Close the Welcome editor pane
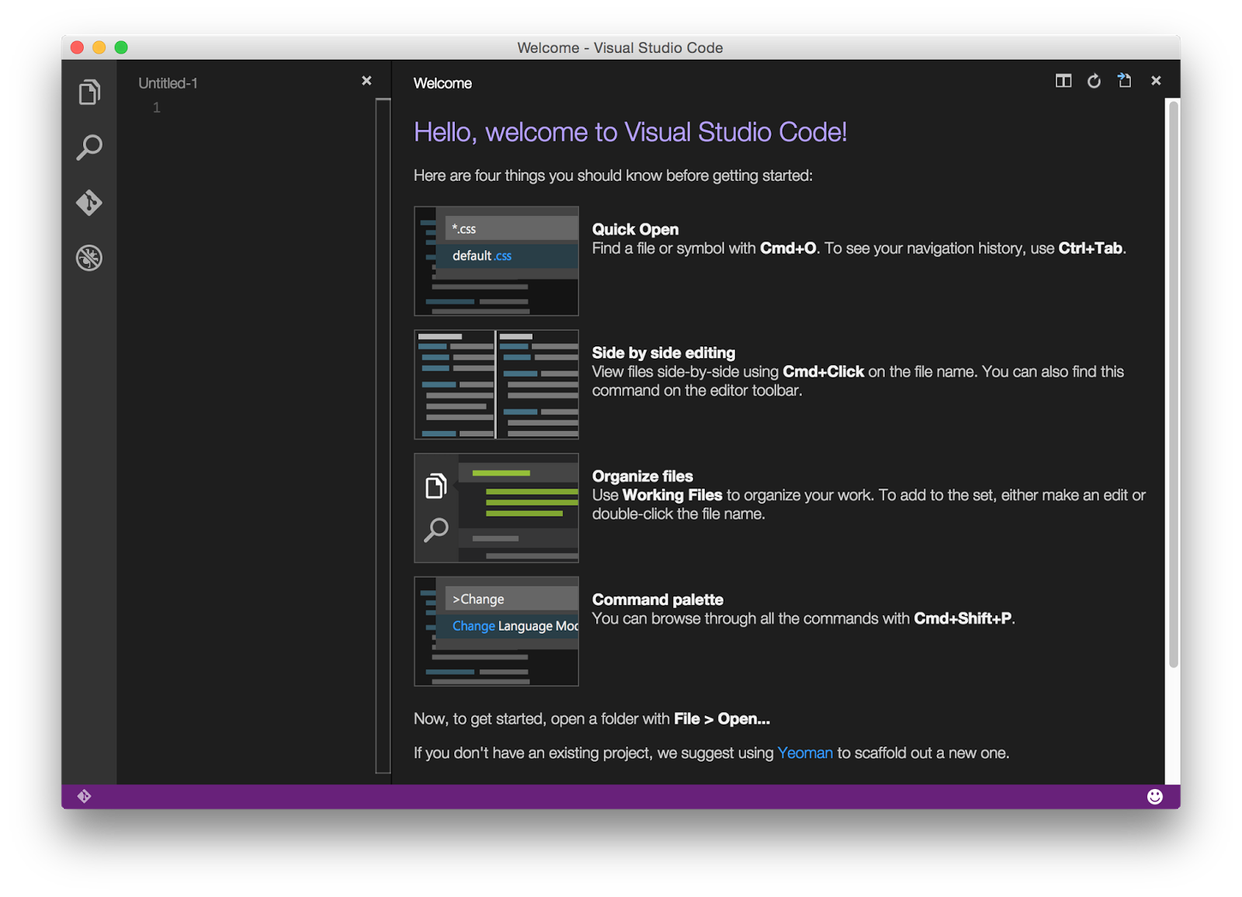Screen dimensions: 1242x897 (x=1156, y=81)
